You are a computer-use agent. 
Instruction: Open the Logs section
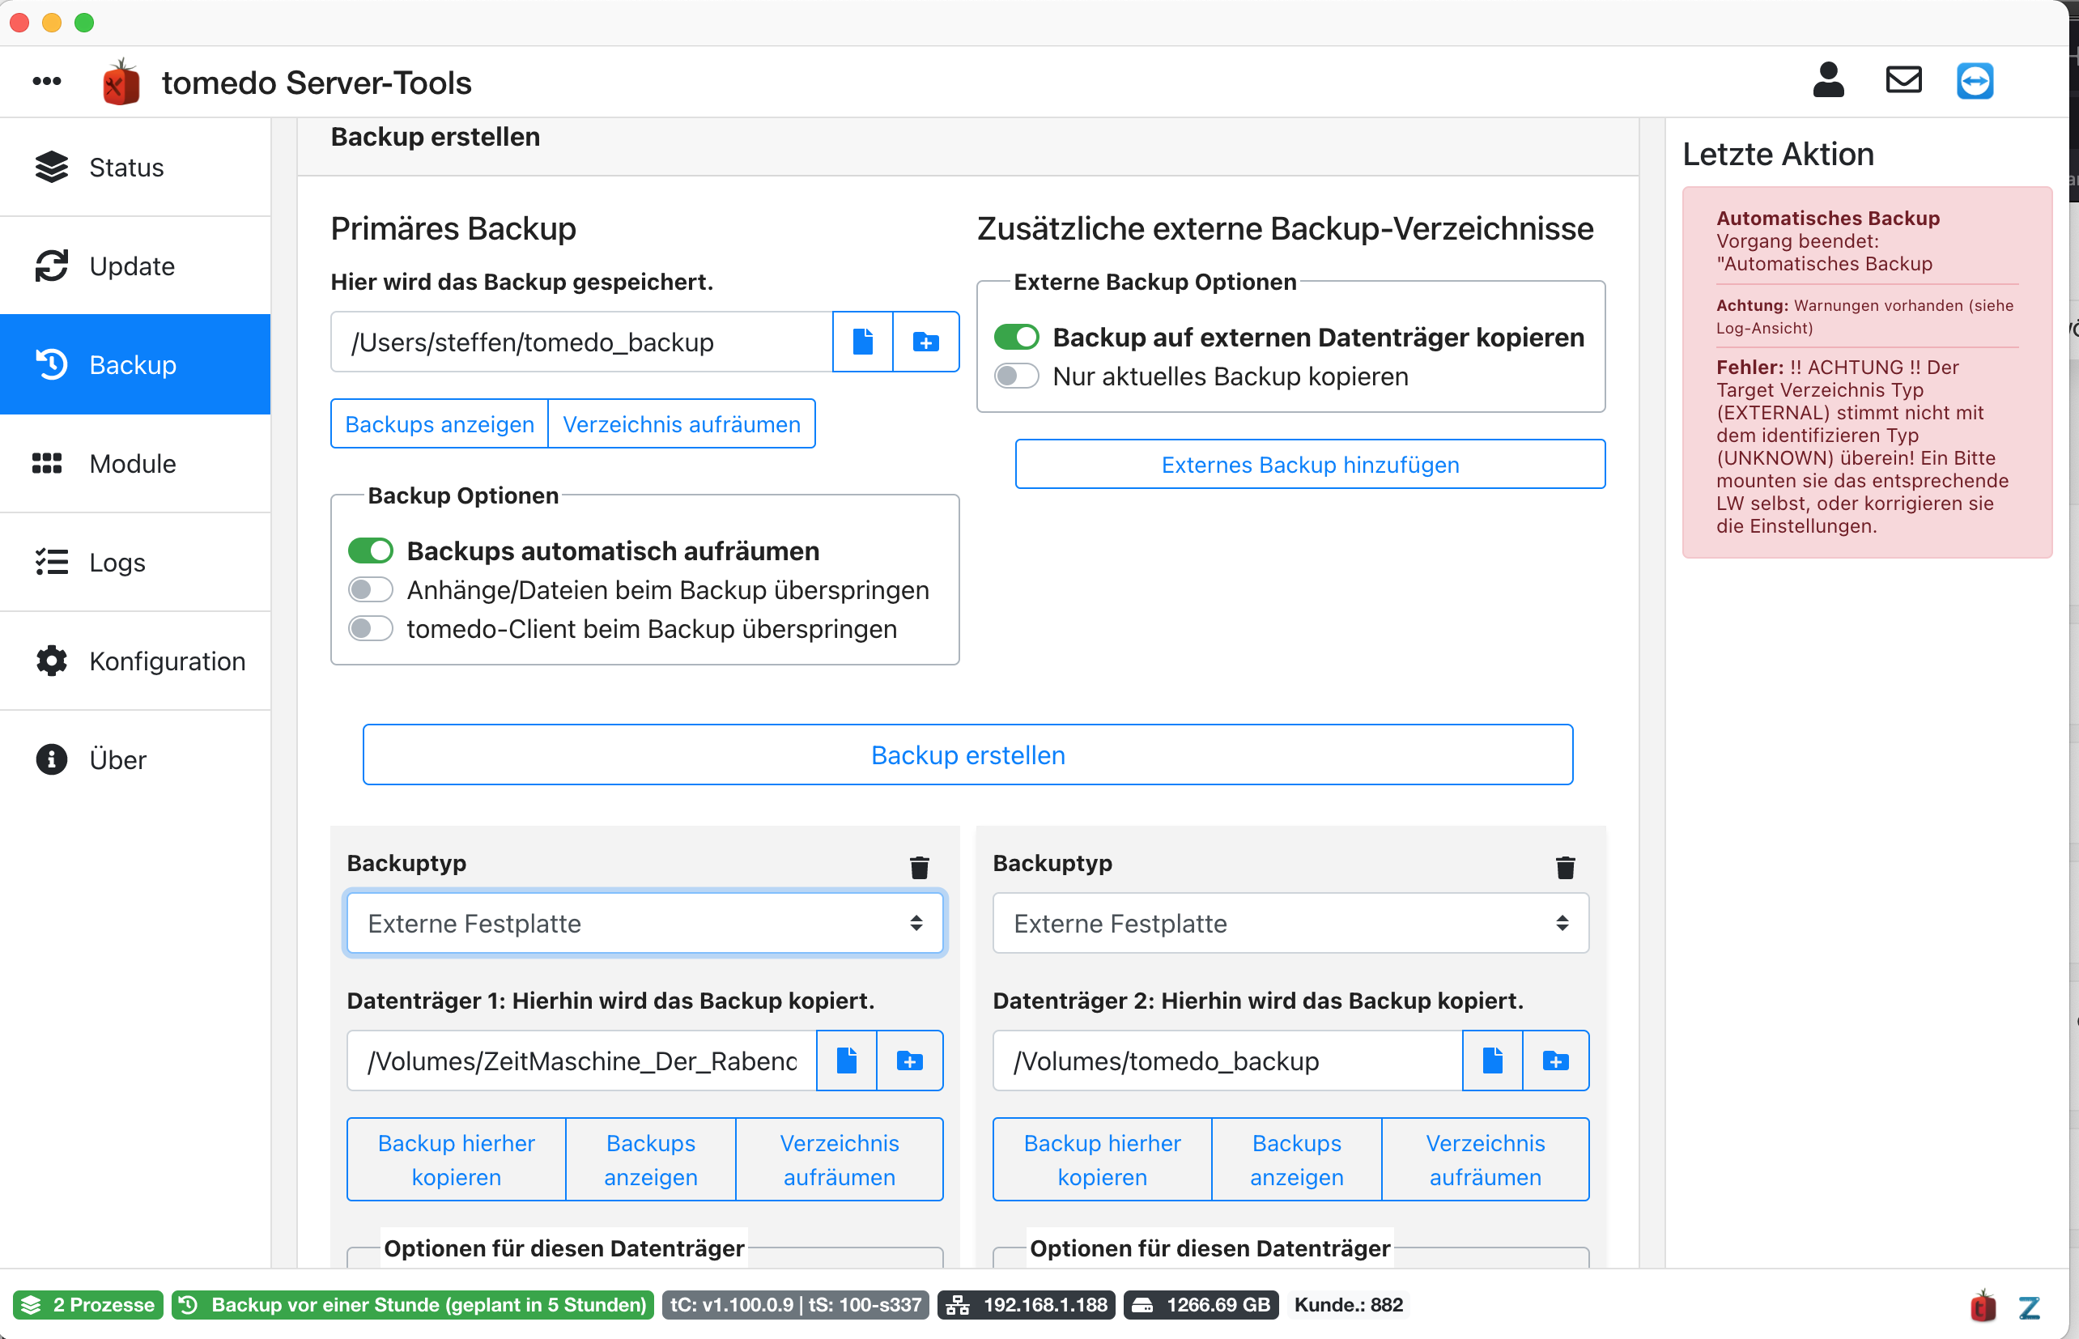pyautogui.click(x=134, y=562)
